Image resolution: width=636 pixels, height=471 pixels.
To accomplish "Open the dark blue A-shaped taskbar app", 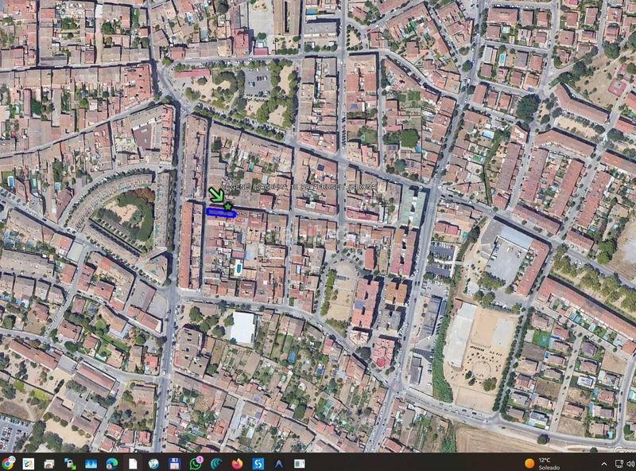I will (x=279, y=463).
